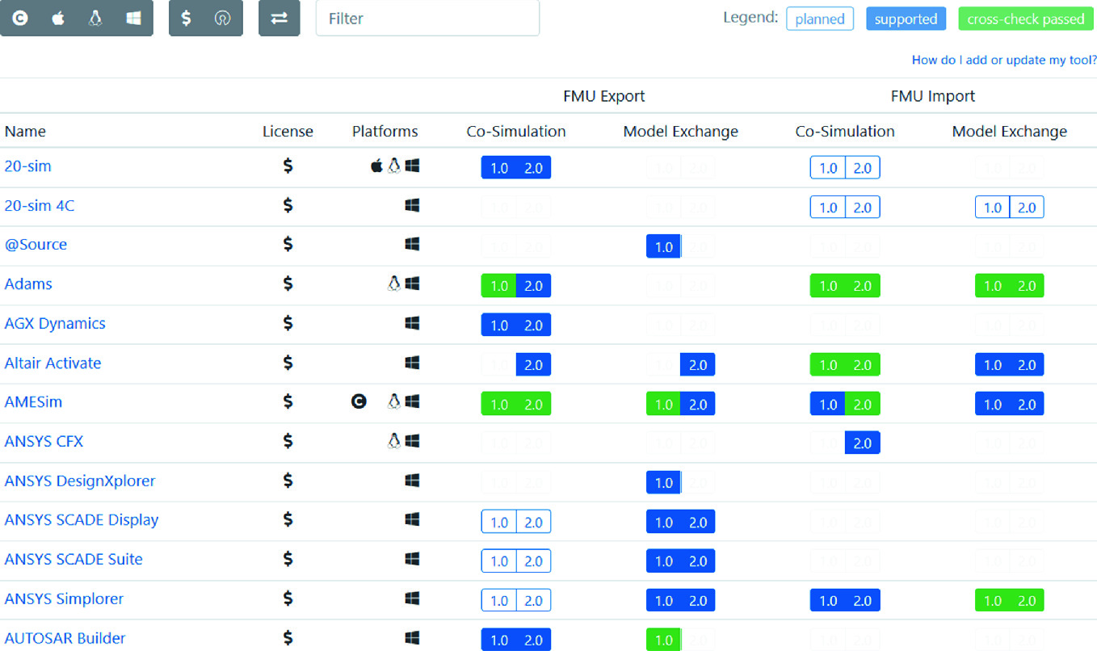Open the Adams tool link
The image size is (1097, 651).
28,283
